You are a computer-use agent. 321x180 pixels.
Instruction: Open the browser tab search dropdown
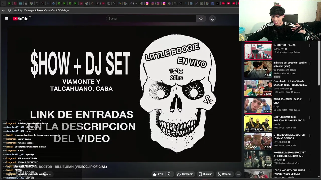[3, 3]
